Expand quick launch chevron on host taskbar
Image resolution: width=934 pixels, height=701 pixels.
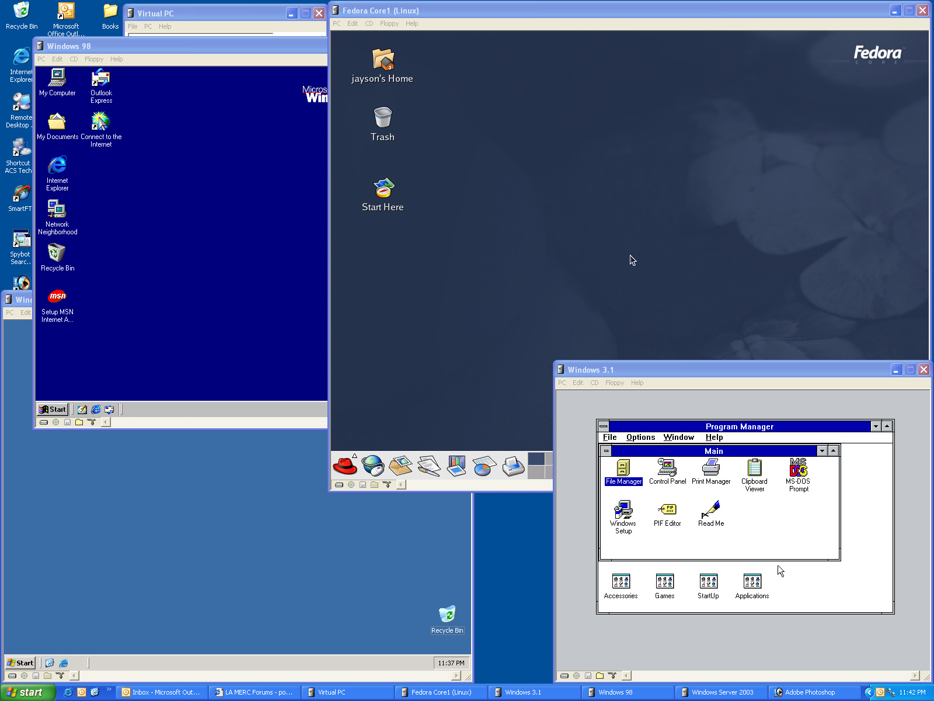pyautogui.click(x=109, y=690)
